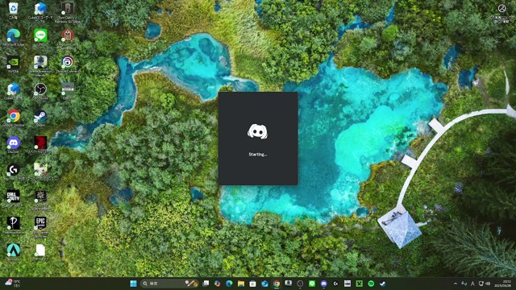Select the Discord desktop shortcut

13,145
